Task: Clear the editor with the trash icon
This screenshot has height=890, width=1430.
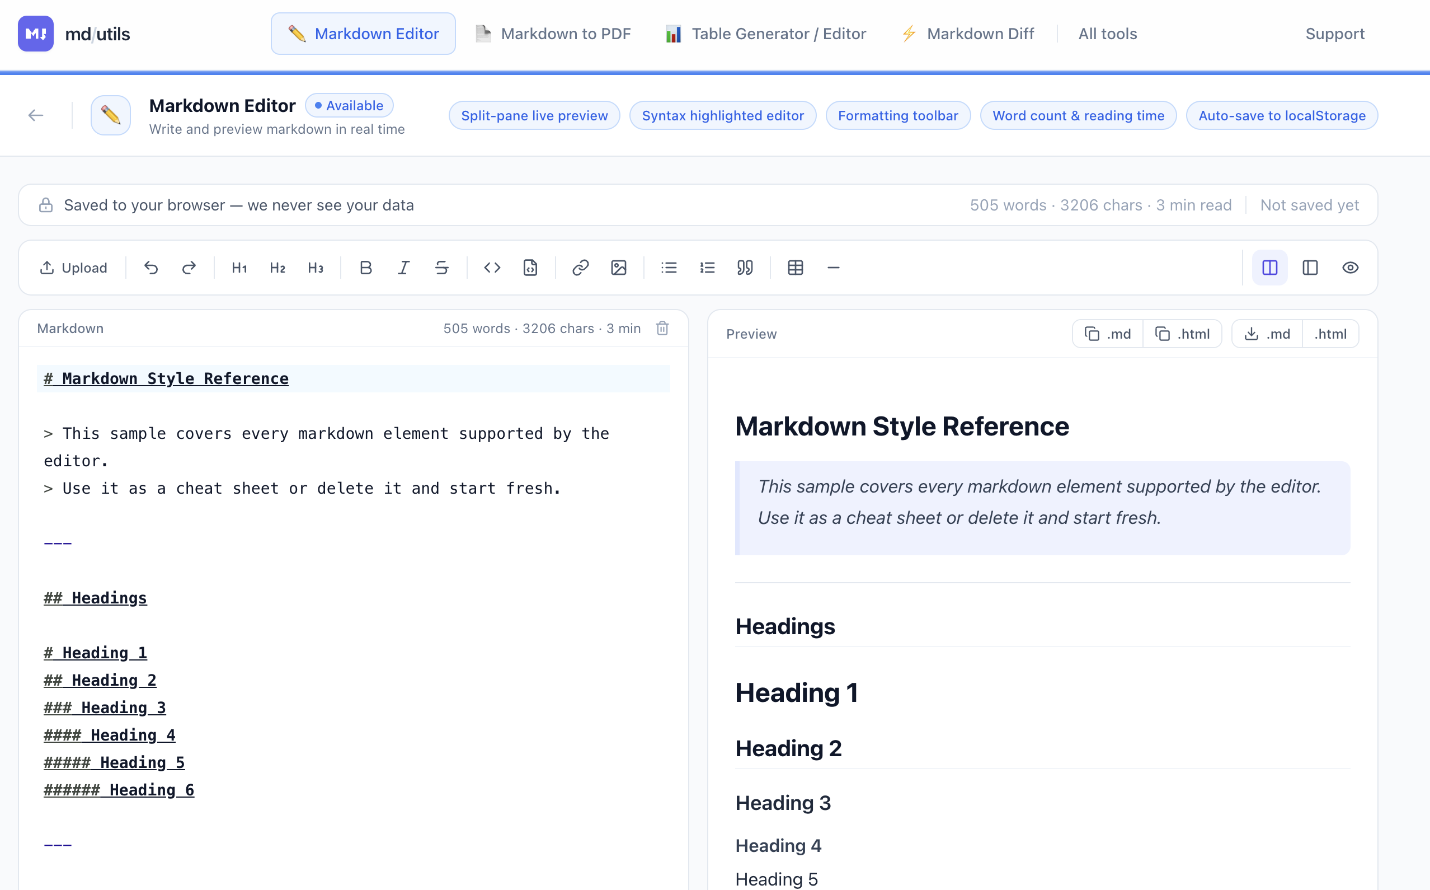Action: pos(662,329)
